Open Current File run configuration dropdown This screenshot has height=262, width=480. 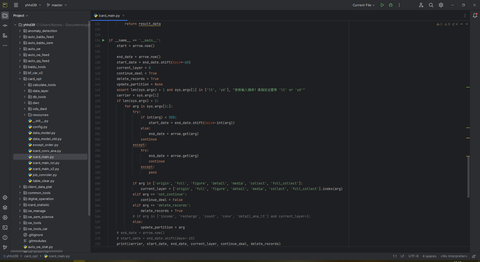pyautogui.click(x=363, y=5)
